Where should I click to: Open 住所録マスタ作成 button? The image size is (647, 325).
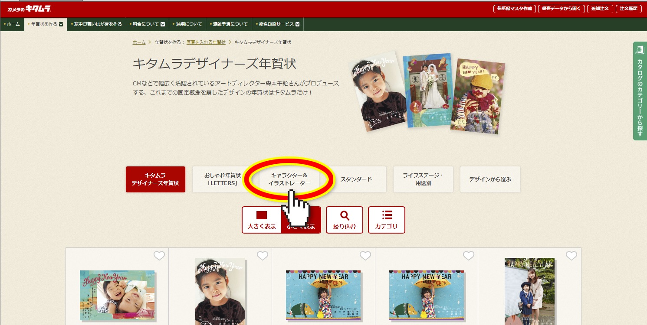click(514, 9)
